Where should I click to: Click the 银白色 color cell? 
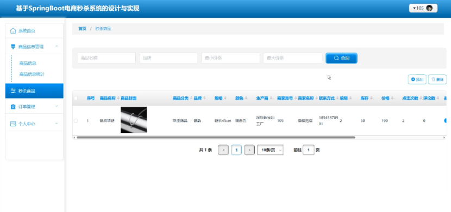point(241,121)
